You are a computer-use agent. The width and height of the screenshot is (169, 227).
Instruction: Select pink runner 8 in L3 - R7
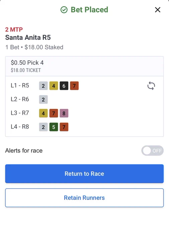click(x=64, y=113)
